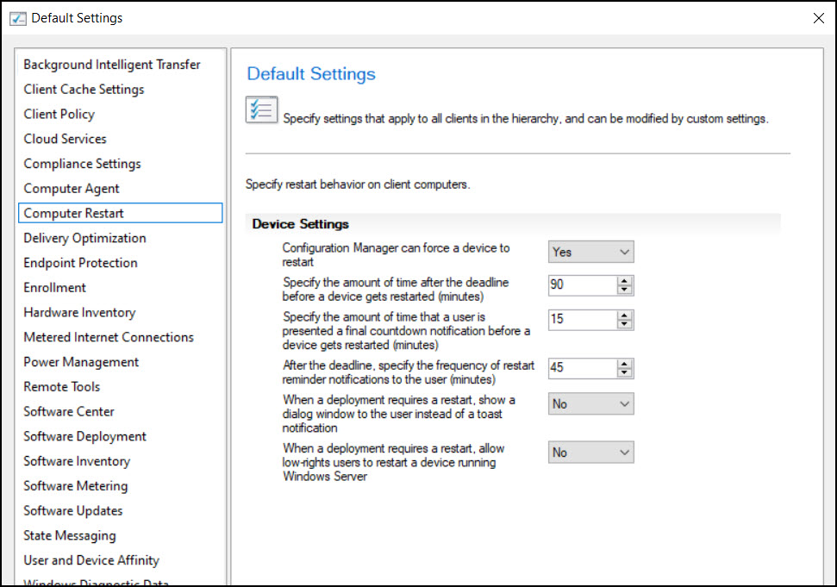Click the restart deadline field showing 90
This screenshot has height=587, width=837.
point(583,285)
